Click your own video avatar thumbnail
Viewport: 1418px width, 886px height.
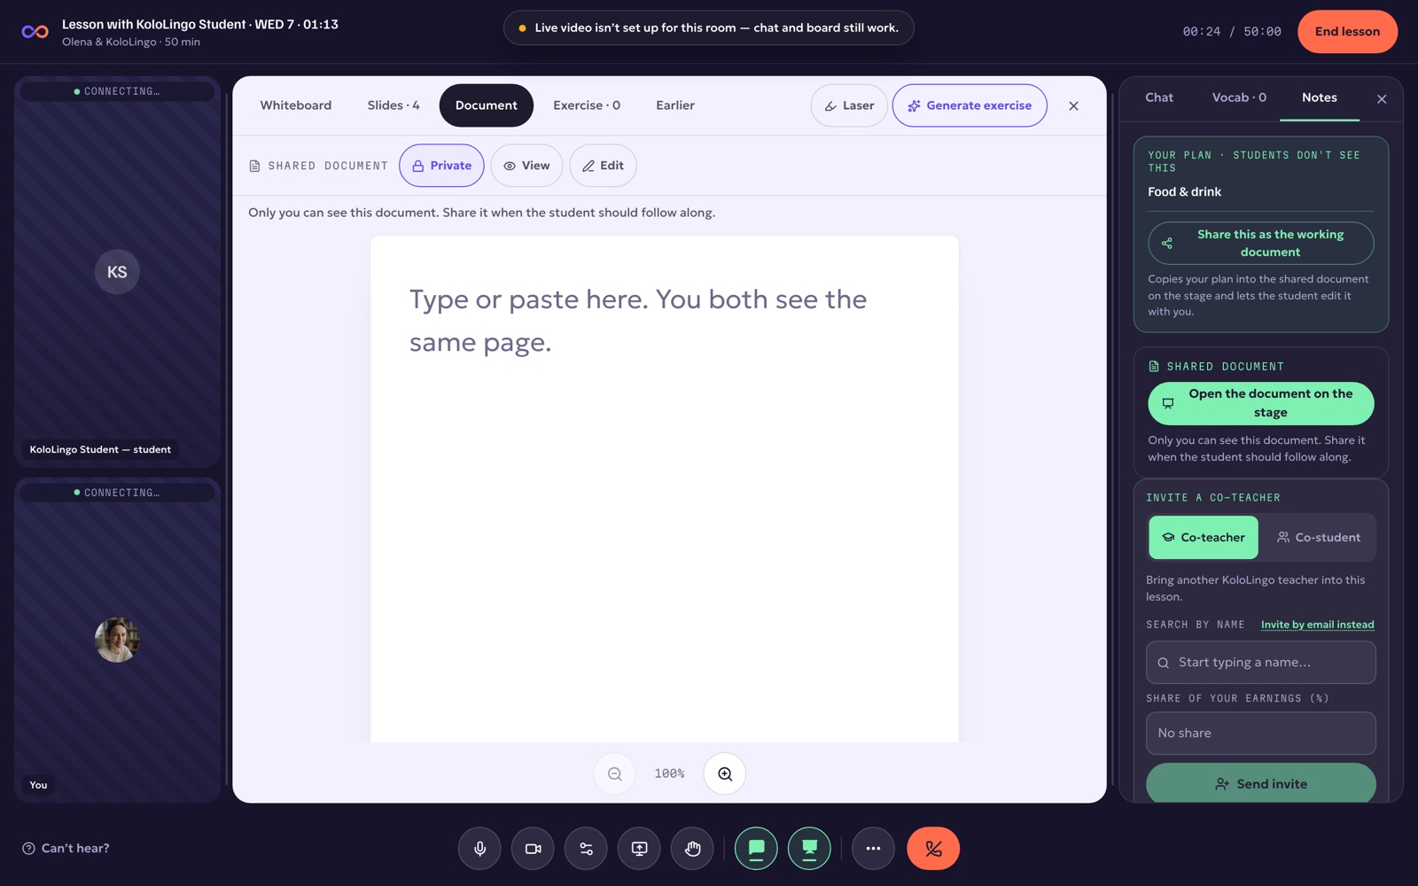(x=117, y=640)
